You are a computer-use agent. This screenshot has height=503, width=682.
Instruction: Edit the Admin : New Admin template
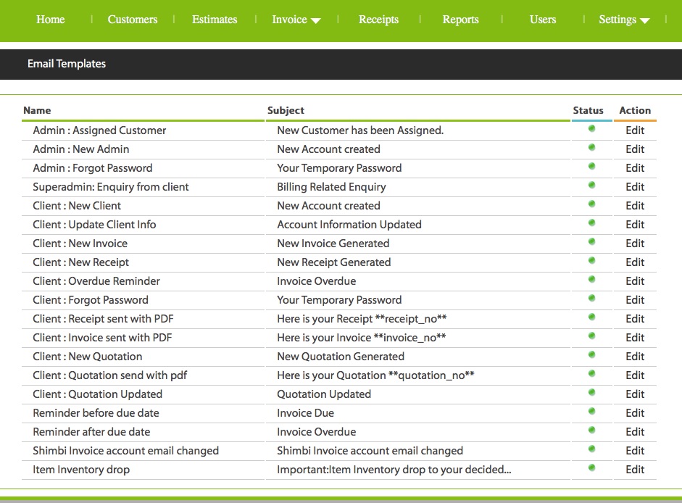tap(635, 149)
